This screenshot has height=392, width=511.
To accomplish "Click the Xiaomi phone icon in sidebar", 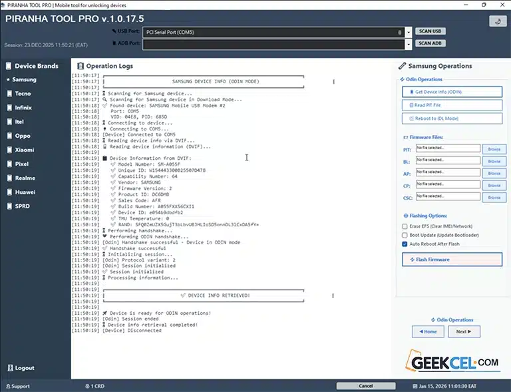I will tap(9, 150).
